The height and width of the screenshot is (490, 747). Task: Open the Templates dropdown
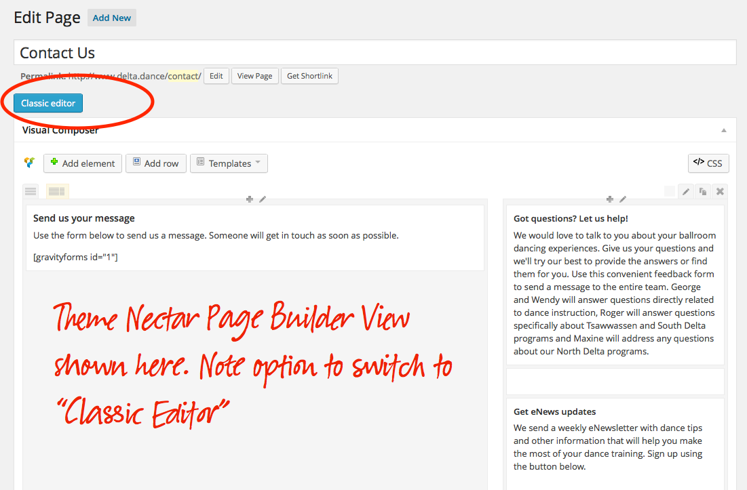(x=229, y=163)
